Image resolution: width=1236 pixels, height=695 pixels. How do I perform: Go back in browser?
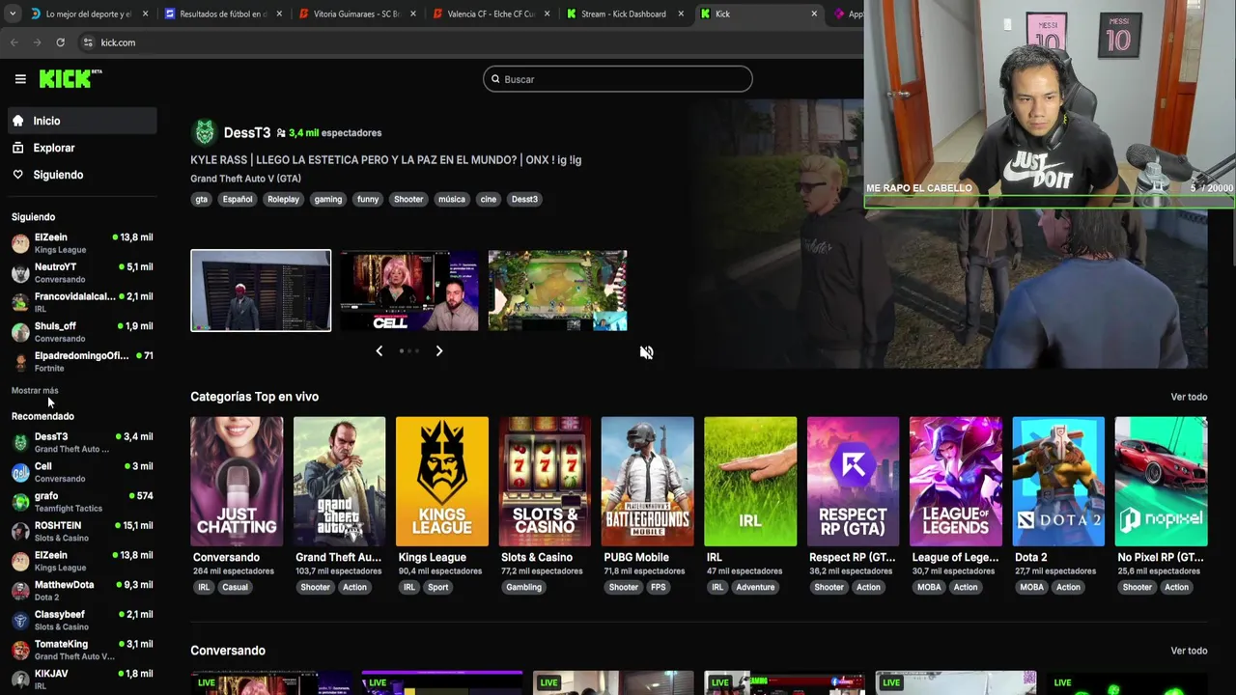pyautogui.click(x=14, y=42)
